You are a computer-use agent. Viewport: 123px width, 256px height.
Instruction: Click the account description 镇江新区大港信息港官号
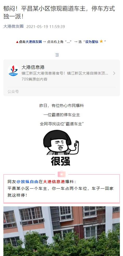(65, 73)
